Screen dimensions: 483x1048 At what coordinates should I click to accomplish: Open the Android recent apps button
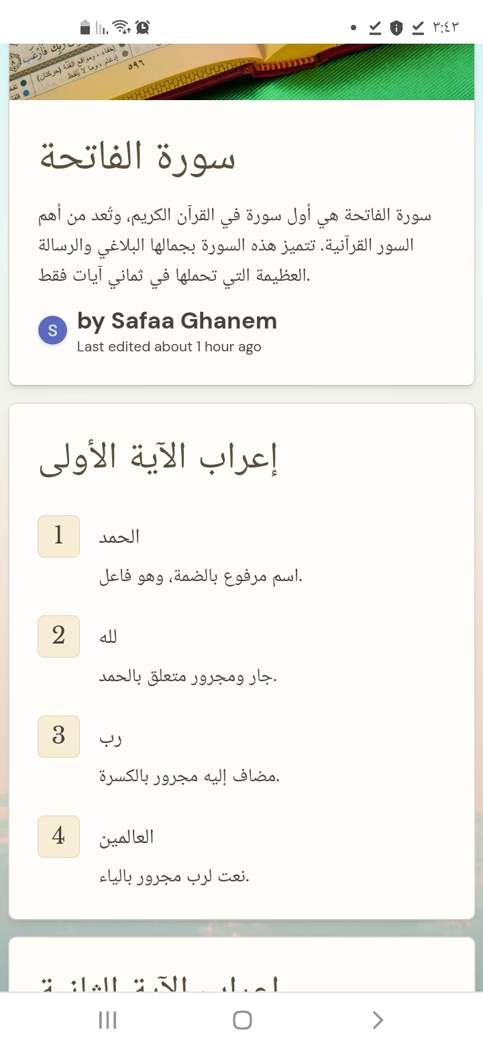pos(107,1020)
